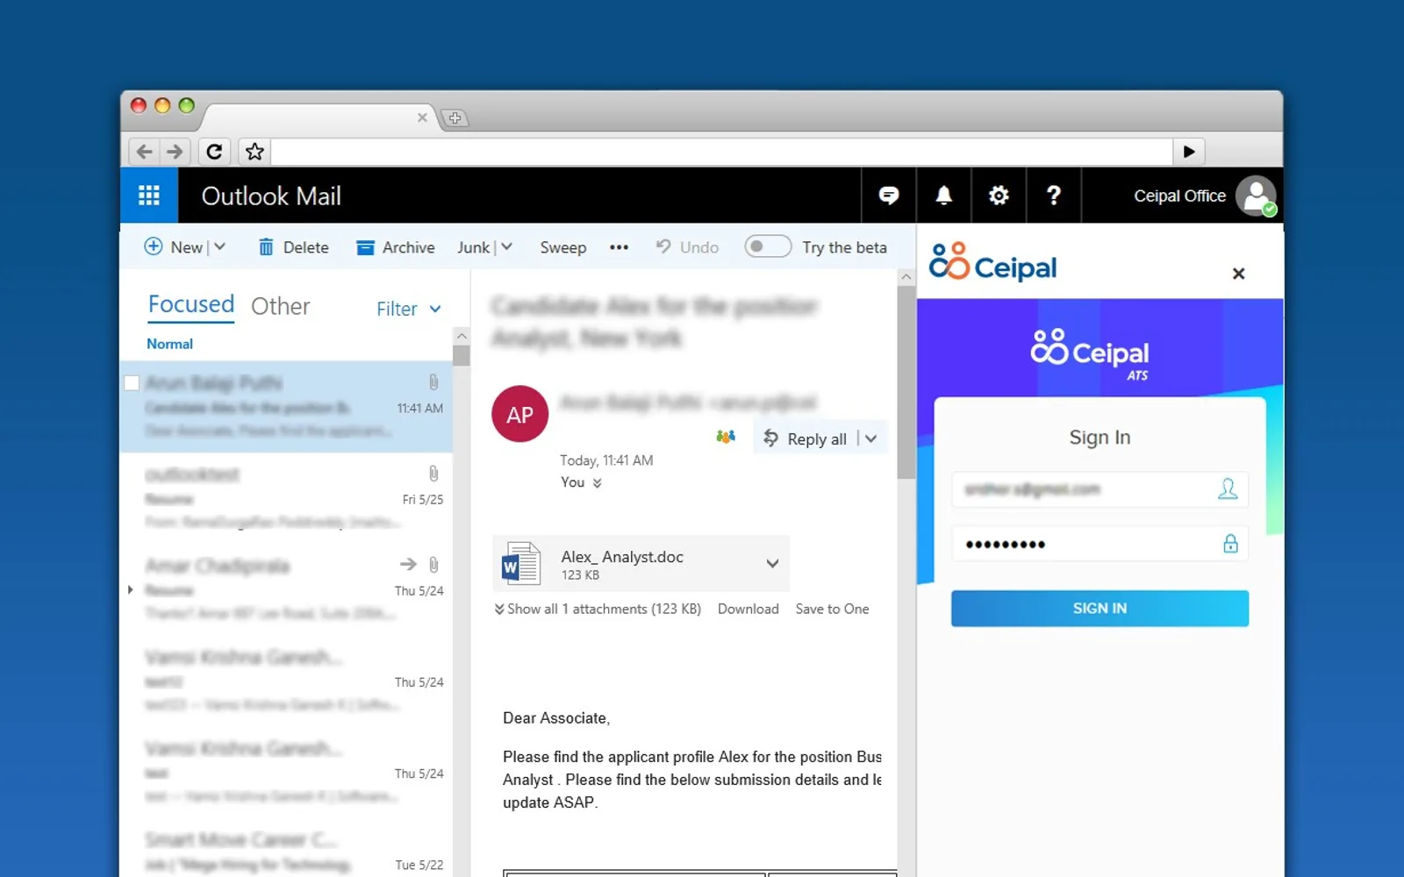The height and width of the screenshot is (877, 1404).
Task: Expand the Alex_ Analyst.doc attachment menu
Action: coord(772,563)
